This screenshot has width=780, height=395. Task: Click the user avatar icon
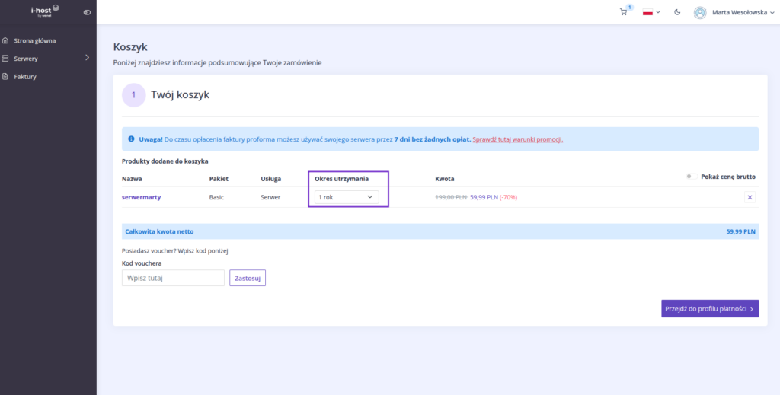(700, 12)
